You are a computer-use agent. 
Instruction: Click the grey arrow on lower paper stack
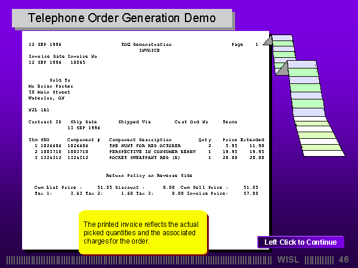click(280, 70)
